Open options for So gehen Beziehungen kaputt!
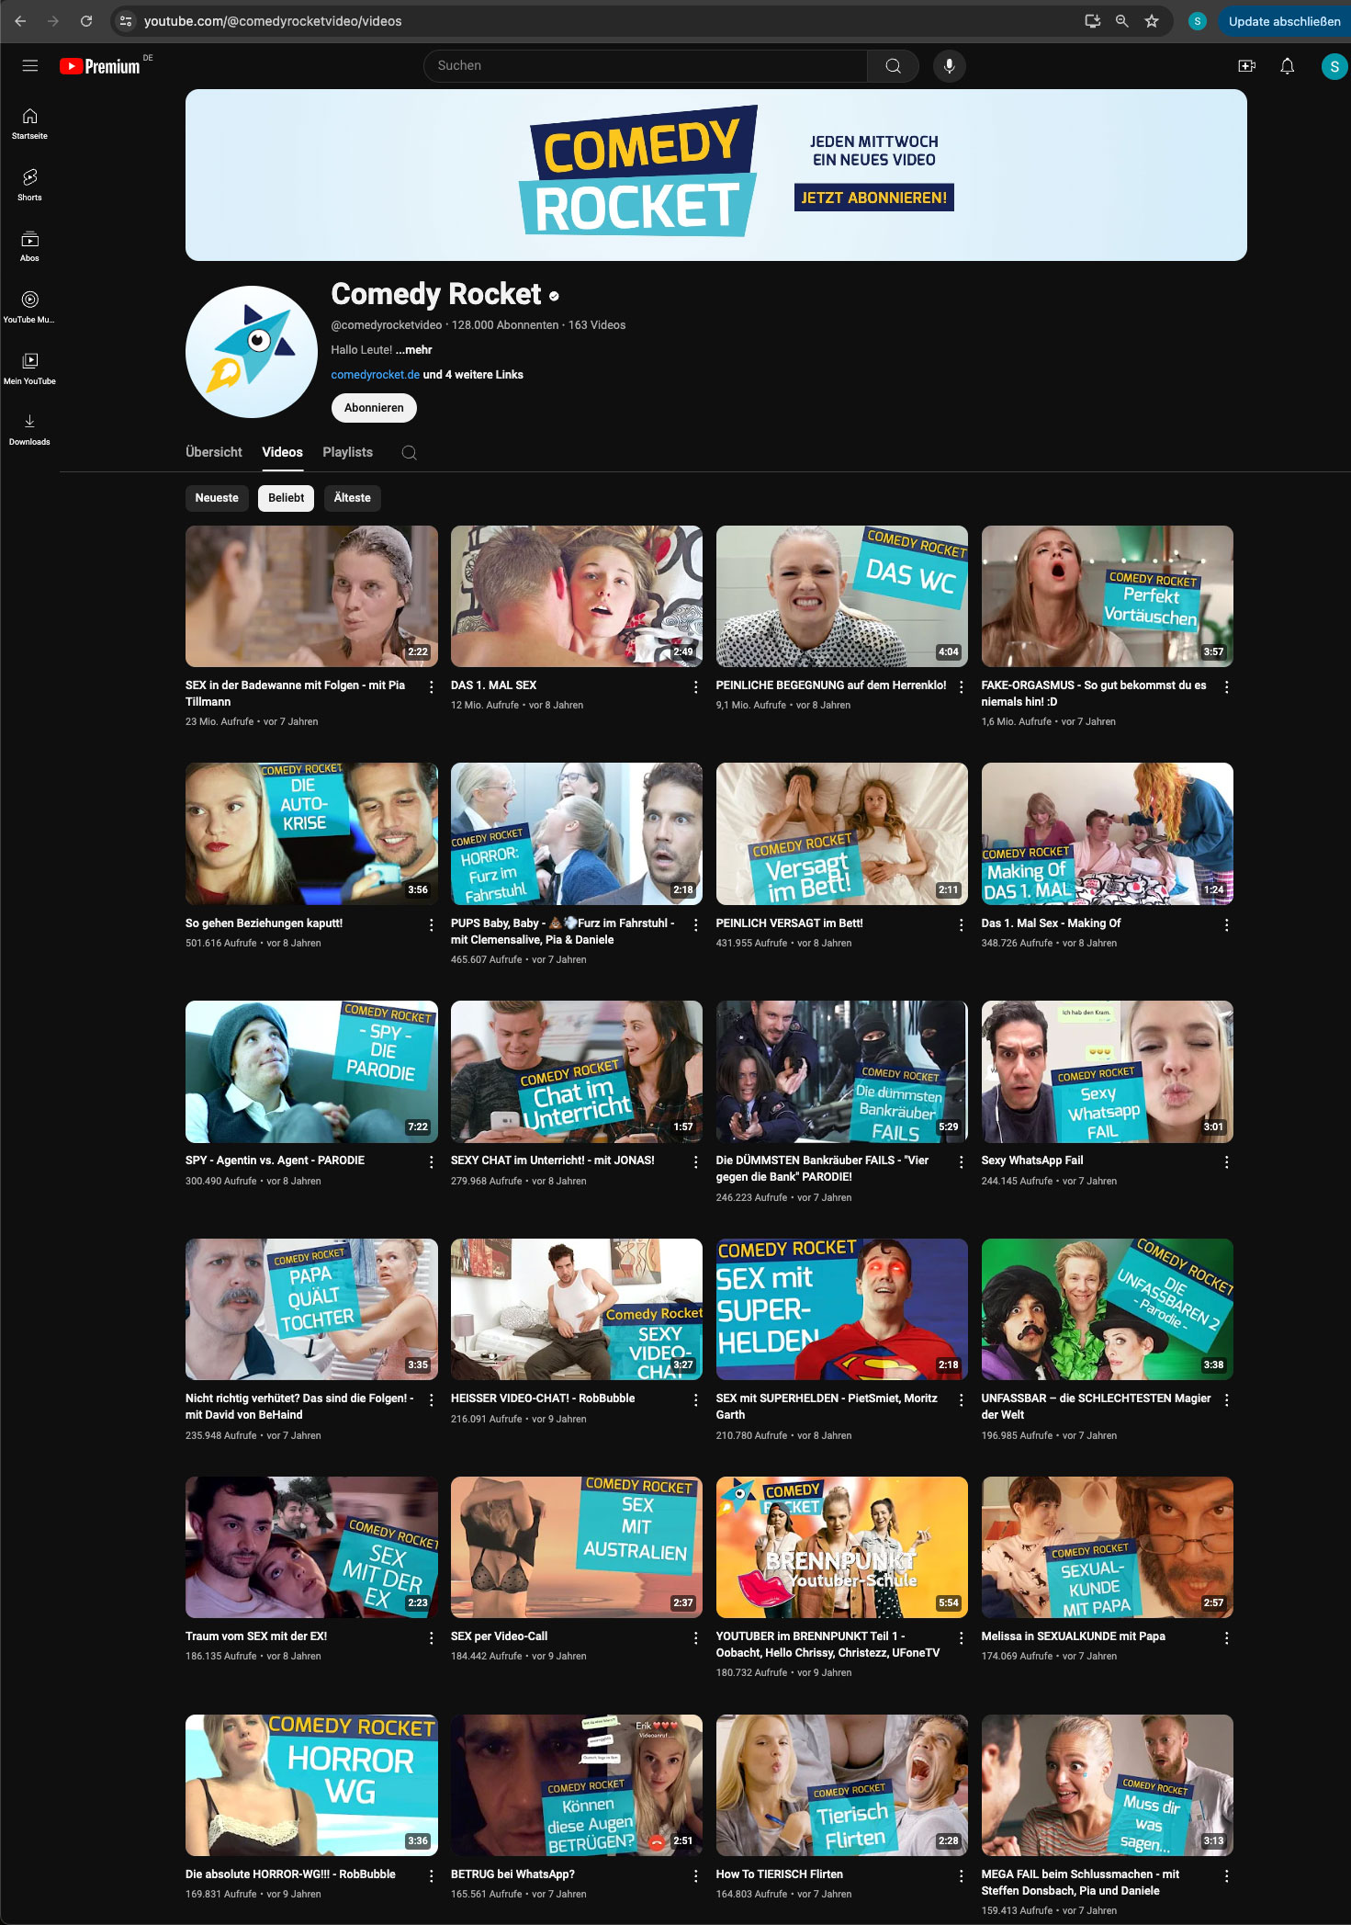This screenshot has height=1925, width=1351. (x=431, y=924)
